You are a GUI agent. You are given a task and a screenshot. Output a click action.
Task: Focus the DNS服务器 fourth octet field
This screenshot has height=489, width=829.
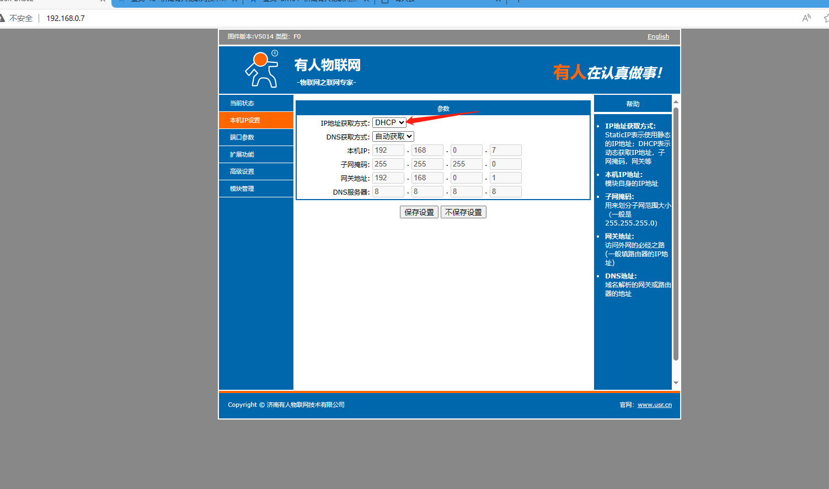coord(506,191)
